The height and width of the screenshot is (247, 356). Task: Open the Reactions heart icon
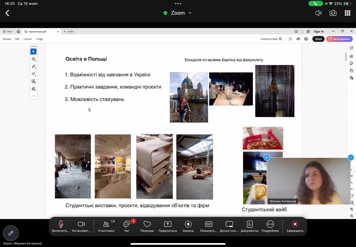[147, 226]
